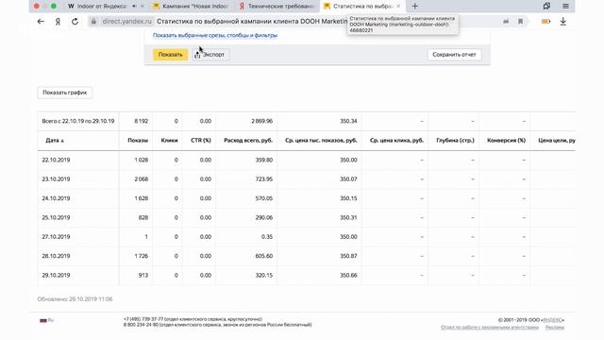Screen dimensions: 604x340
Task: Click the spend value '723.95'
Action: [x=264, y=178]
